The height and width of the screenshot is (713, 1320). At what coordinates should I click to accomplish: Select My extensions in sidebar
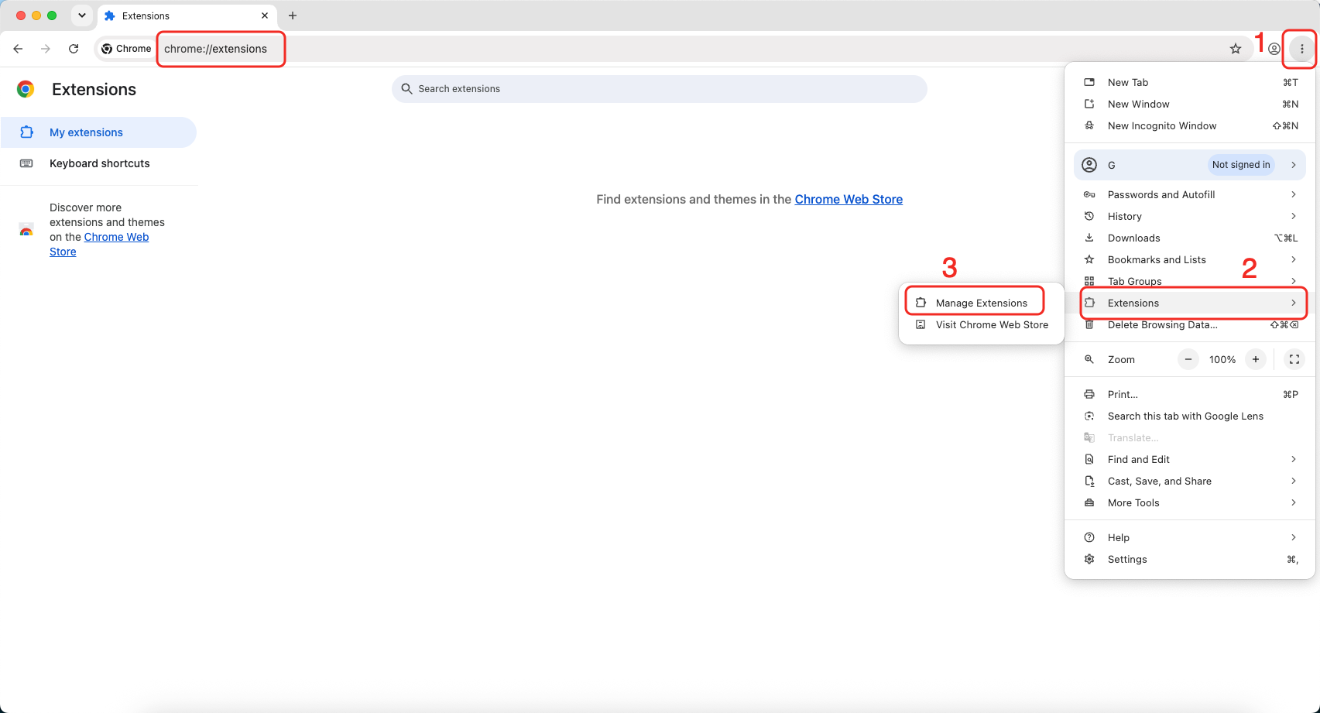coord(98,132)
